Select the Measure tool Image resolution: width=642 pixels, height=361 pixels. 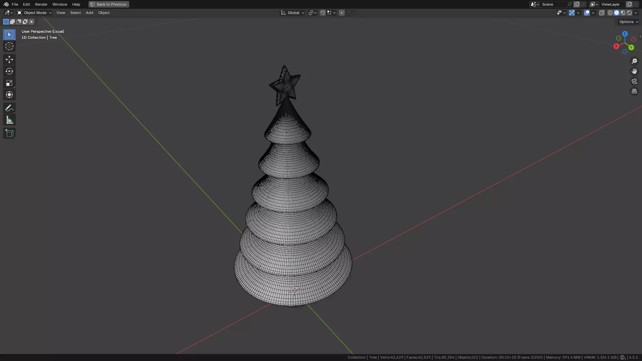[x=9, y=120]
